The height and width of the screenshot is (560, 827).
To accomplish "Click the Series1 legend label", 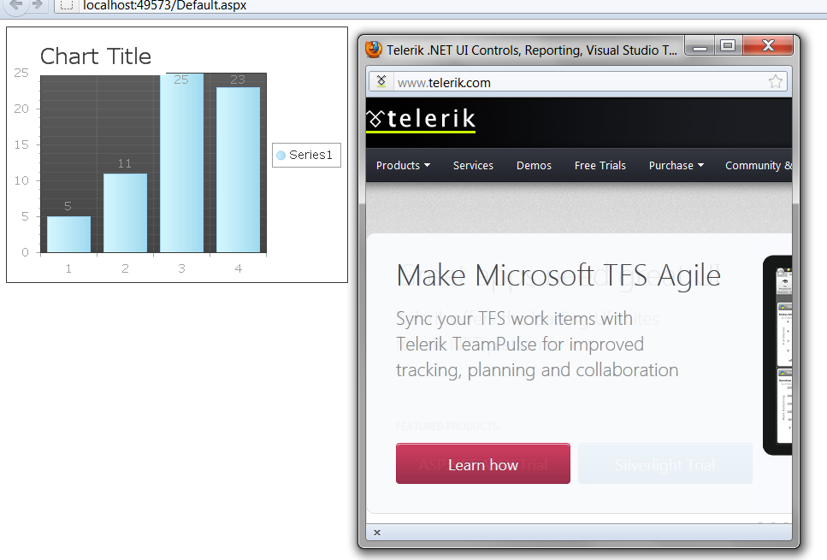I will coord(310,155).
